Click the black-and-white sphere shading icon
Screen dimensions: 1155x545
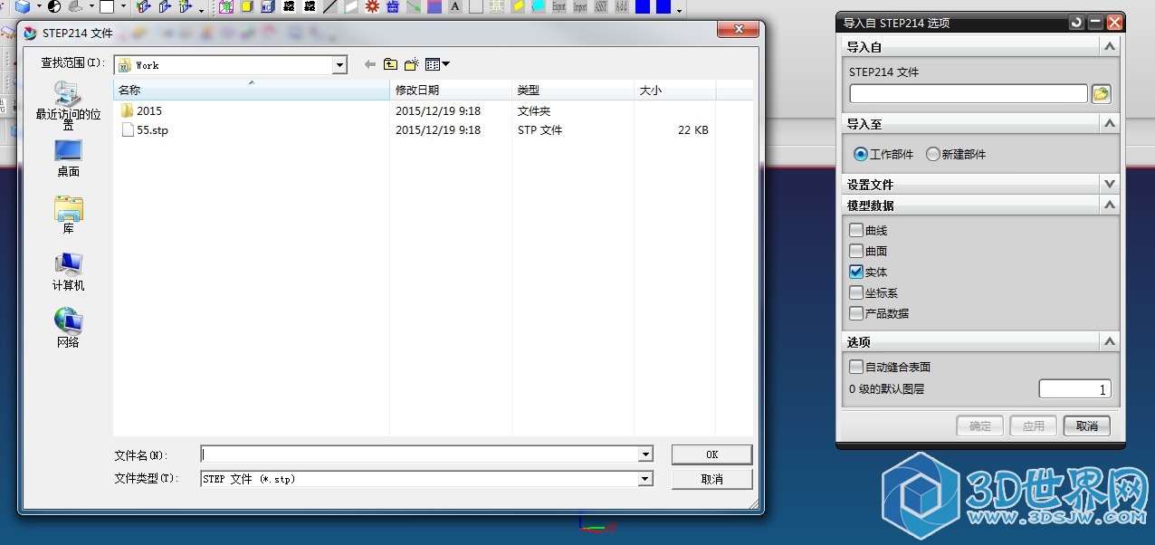tap(54, 6)
